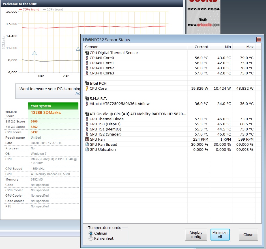Click the 599 RPM max GPU Fan value
266x249 pixels.
pos(246,139)
